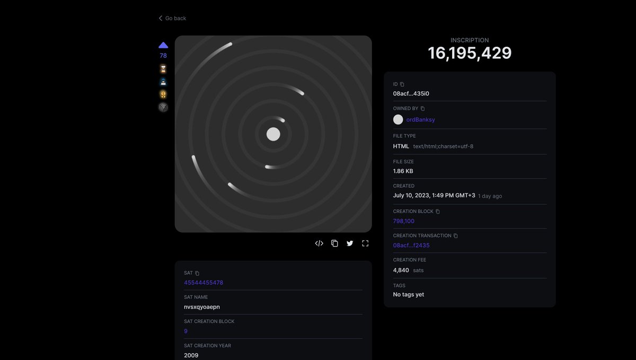The height and width of the screenshot is (360, 636).
Task: Open creation block 798,100
Action: (404, 221)
